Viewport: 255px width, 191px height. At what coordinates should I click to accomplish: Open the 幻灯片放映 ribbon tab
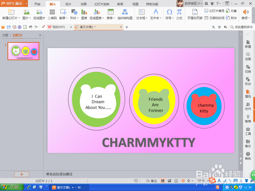click(x=102, y=4)
